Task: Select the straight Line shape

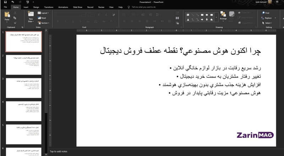Action: tap(192, 15)
